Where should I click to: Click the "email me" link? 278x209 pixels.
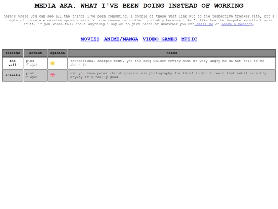(x=204, y=24)
